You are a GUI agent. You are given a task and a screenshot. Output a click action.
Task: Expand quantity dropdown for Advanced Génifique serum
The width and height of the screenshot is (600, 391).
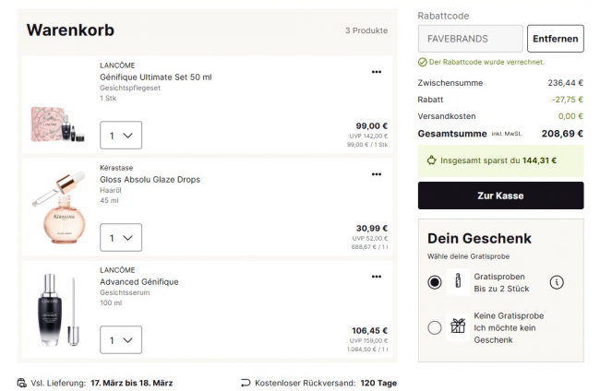[x=121, y=339]
